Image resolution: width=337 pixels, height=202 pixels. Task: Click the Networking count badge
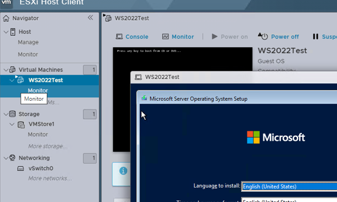pos(90,158)
